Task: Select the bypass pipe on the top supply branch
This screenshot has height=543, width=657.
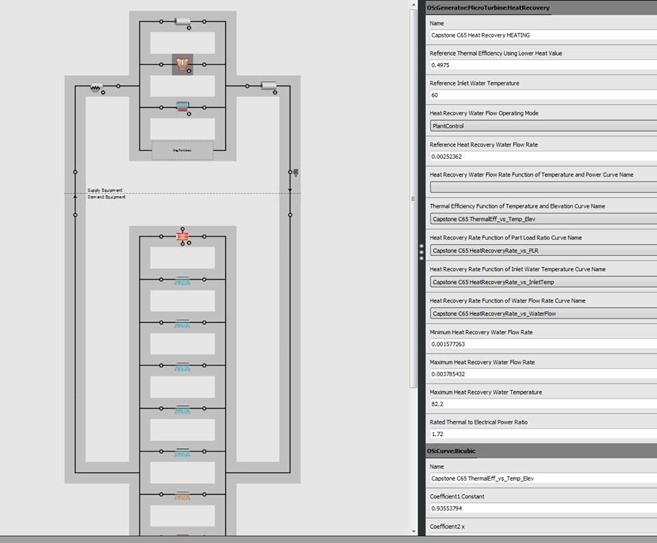Action: pyautogui.click(x=182, y=21)
